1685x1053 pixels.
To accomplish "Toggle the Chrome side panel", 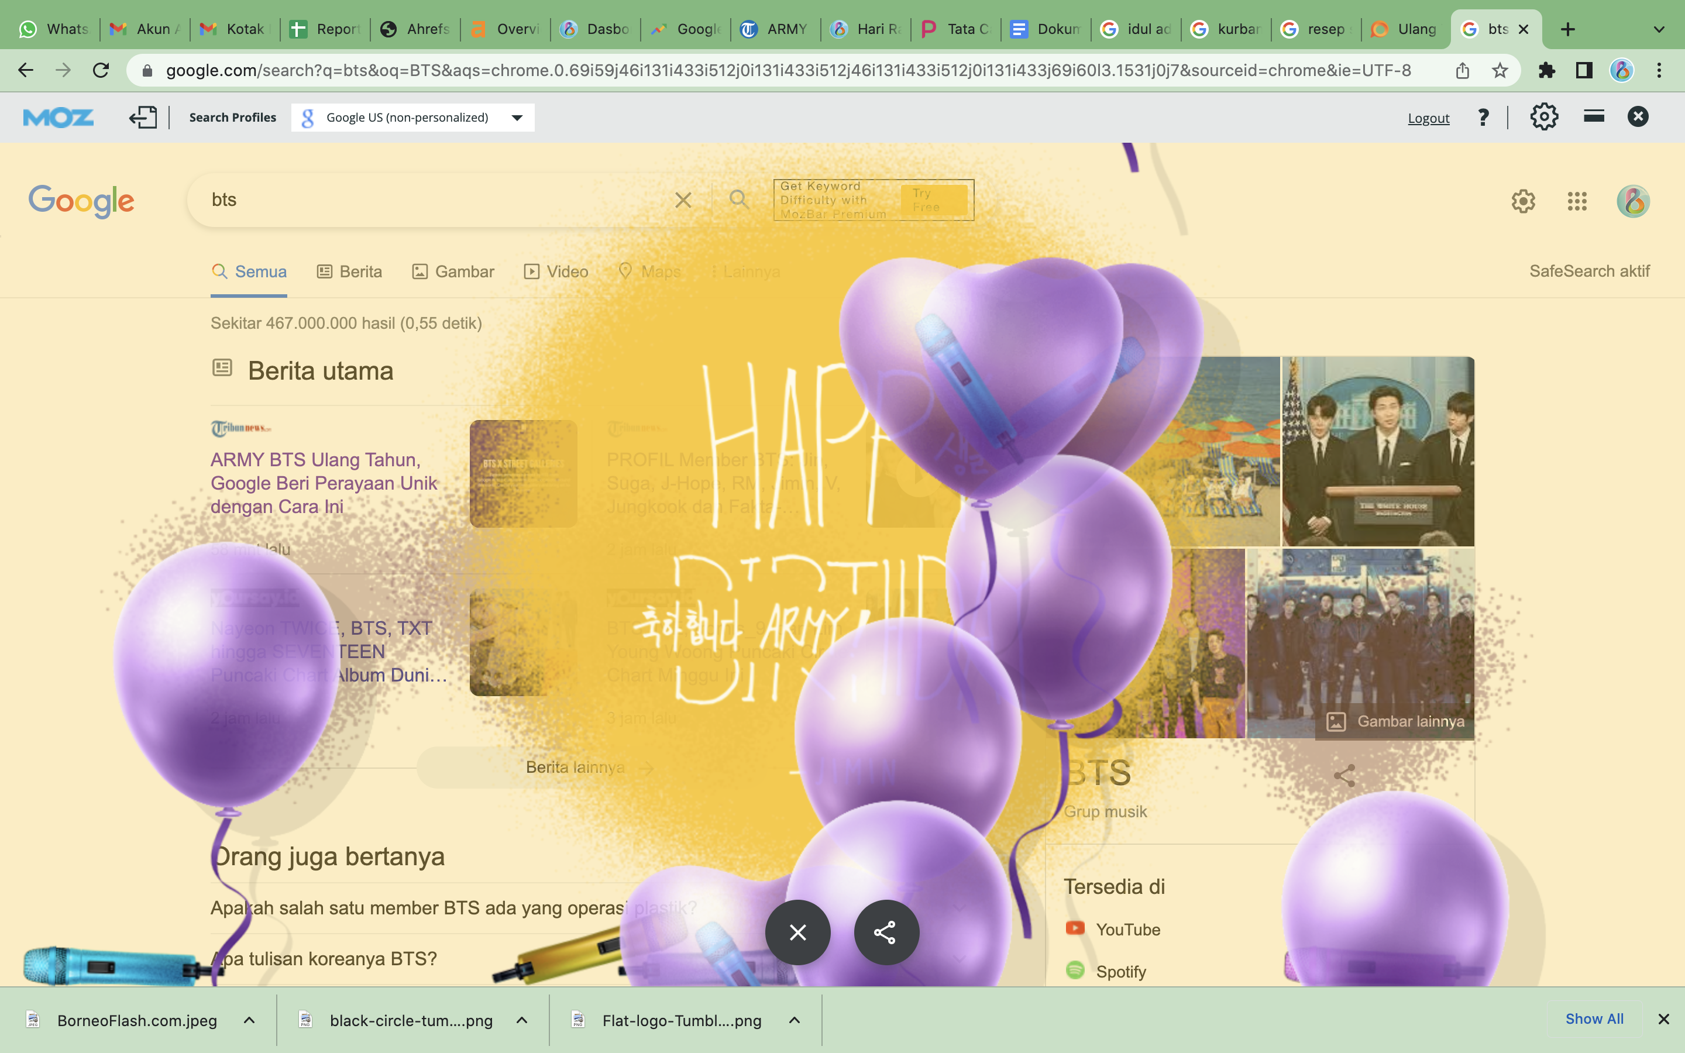I will (1584, 70).
